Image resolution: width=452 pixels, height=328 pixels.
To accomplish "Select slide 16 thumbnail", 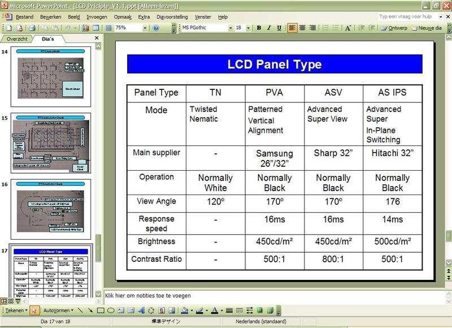I will click(x=51, y=209).
